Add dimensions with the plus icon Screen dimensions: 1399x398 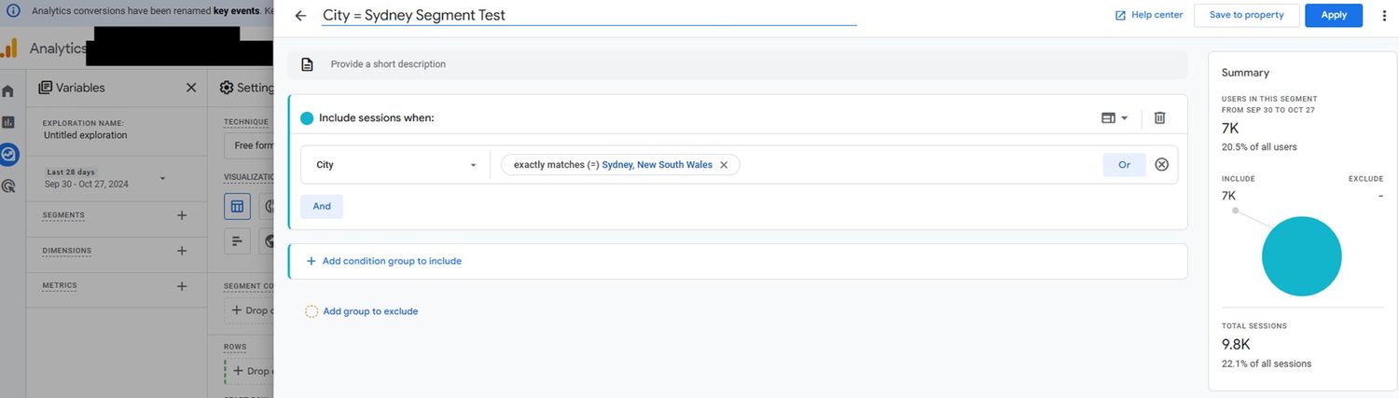[182, 251]
